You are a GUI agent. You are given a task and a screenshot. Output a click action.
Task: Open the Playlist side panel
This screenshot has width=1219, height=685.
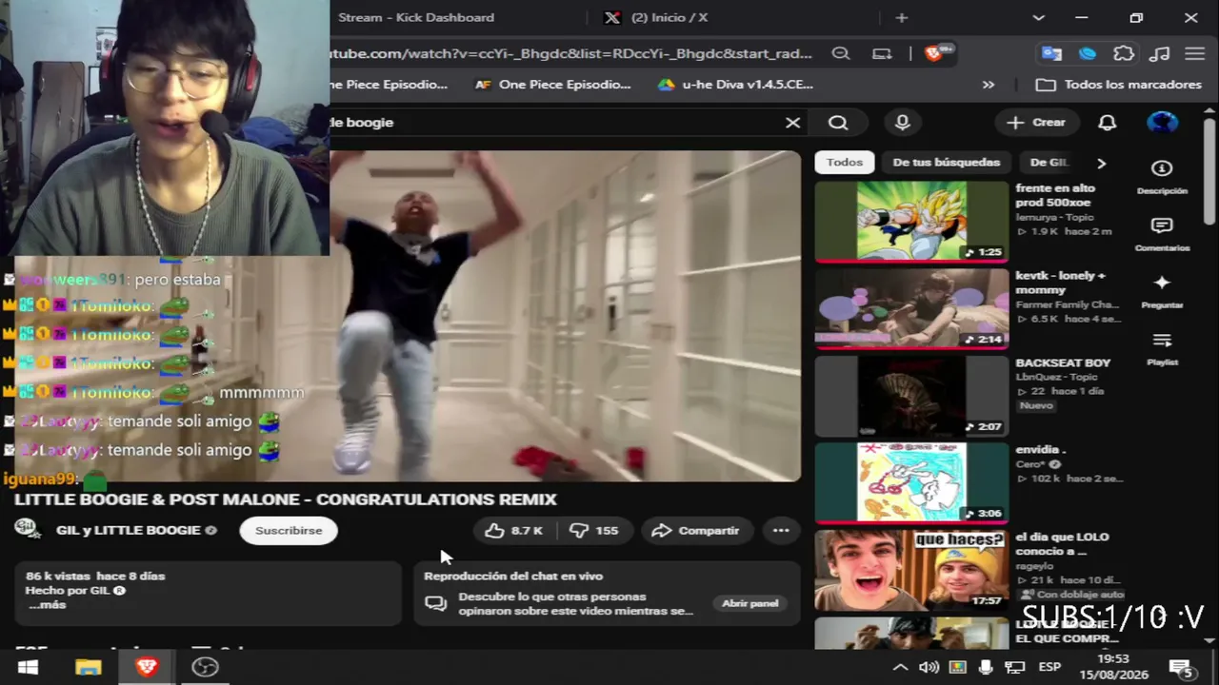1162,348
